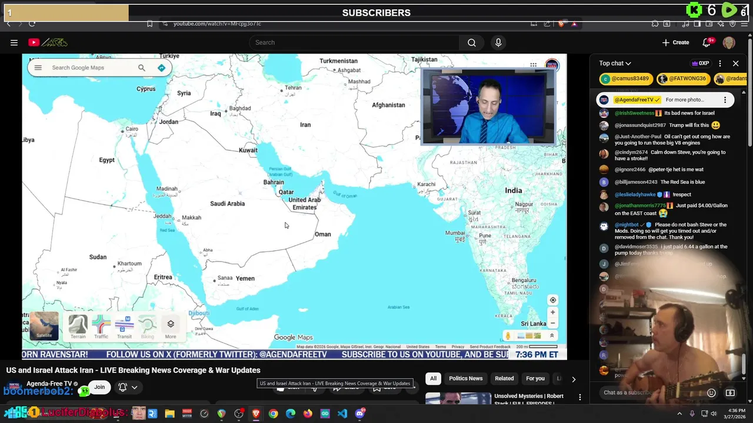This screenshot has width=753, height=423.
Task: Show hidden system tray icons chevron
Action: click(x=679, y=414)
